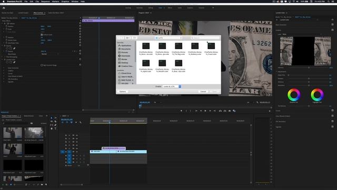Select the Pen tool in the tools panel
Screen dimensions: 337x190
(x=55, y=125)
